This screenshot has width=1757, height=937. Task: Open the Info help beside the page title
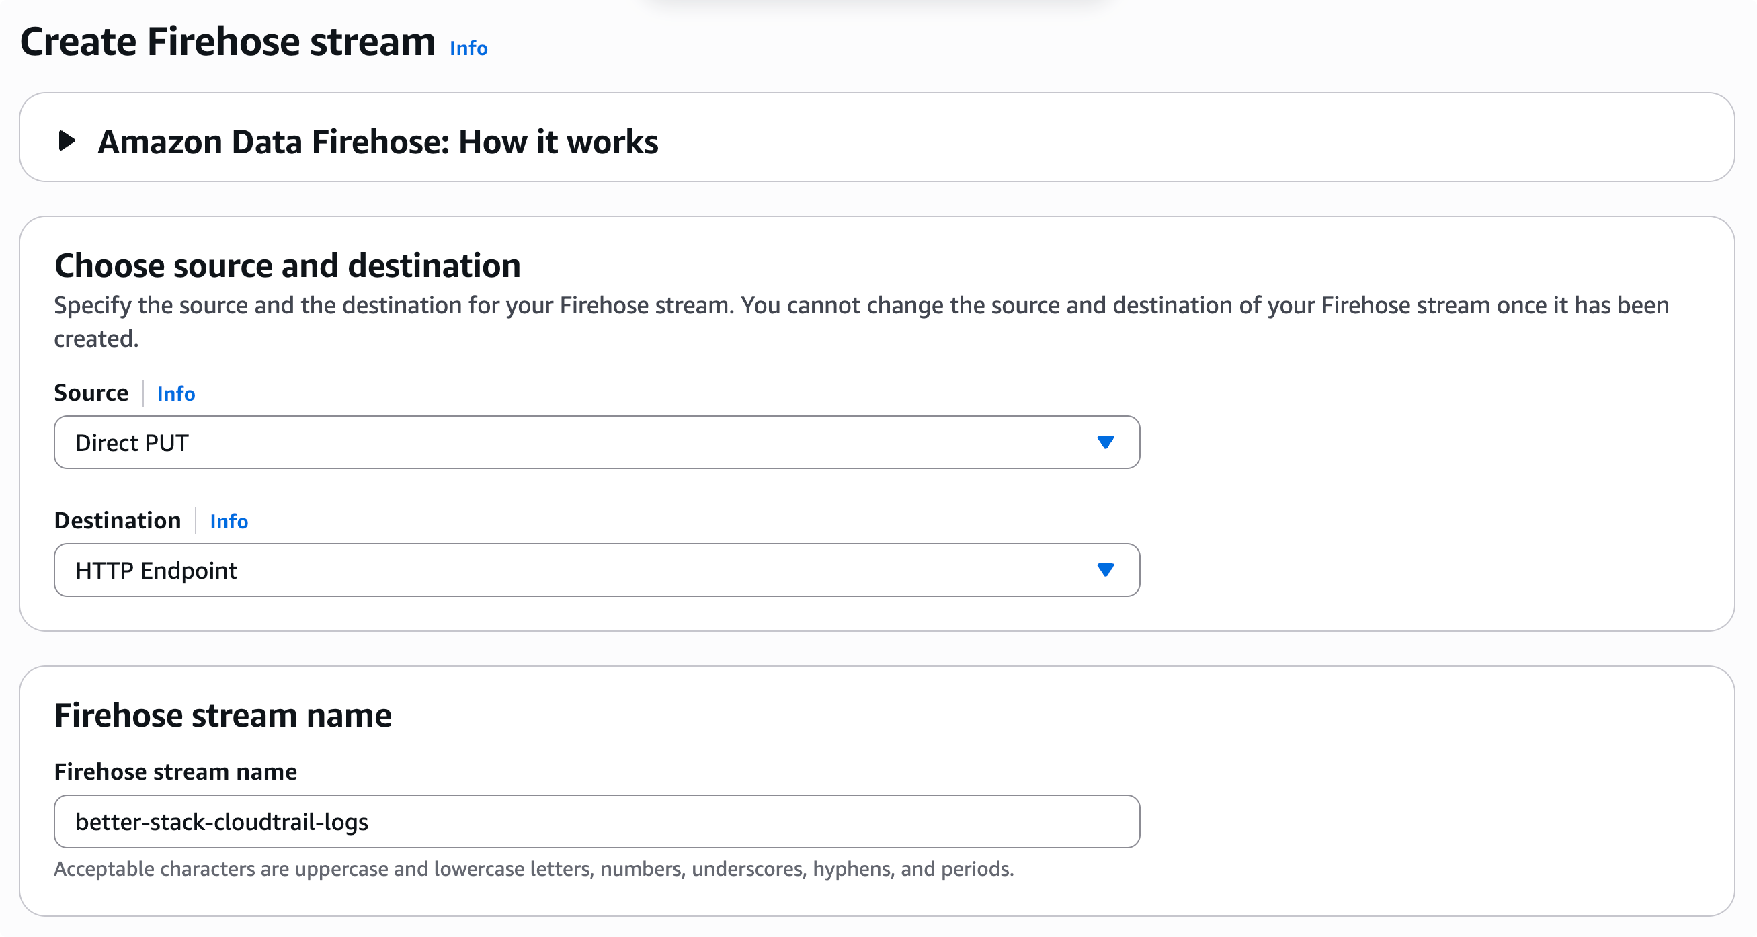pos(467,48)
